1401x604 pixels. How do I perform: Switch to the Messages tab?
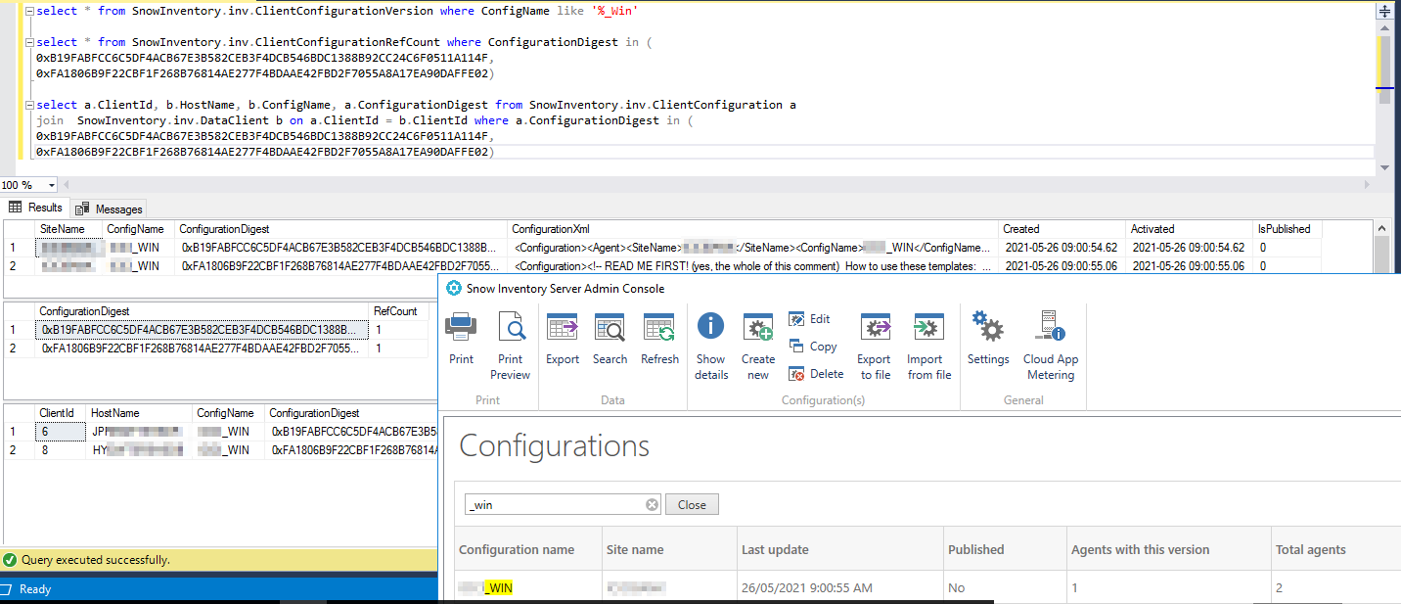pos(110,209)
